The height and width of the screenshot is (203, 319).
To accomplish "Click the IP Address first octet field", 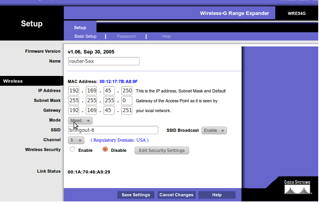I will tap(74, 90).
